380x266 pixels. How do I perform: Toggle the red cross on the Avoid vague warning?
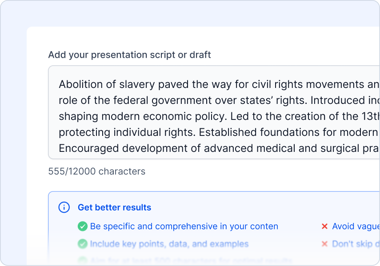click(x=324, y=226)
